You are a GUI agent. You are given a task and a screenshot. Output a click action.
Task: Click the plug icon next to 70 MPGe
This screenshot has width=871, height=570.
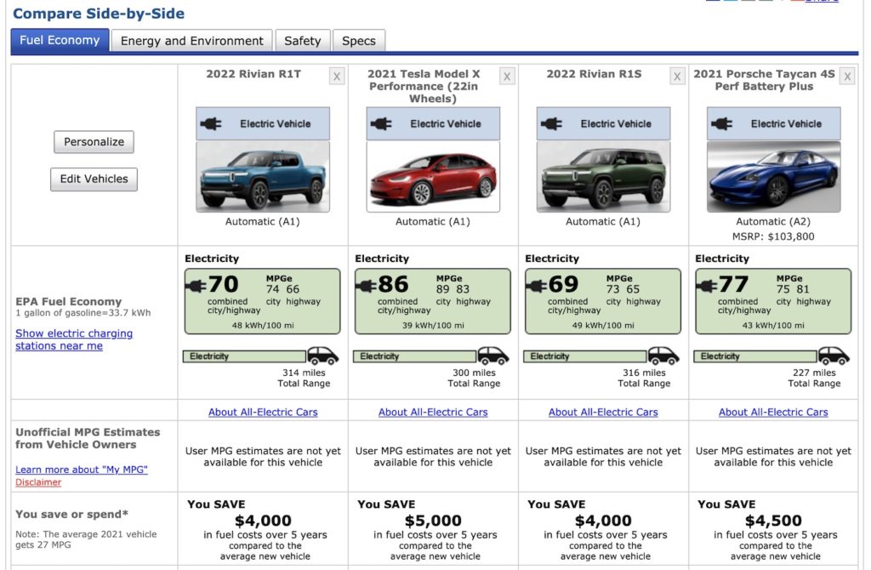(196, 286)
